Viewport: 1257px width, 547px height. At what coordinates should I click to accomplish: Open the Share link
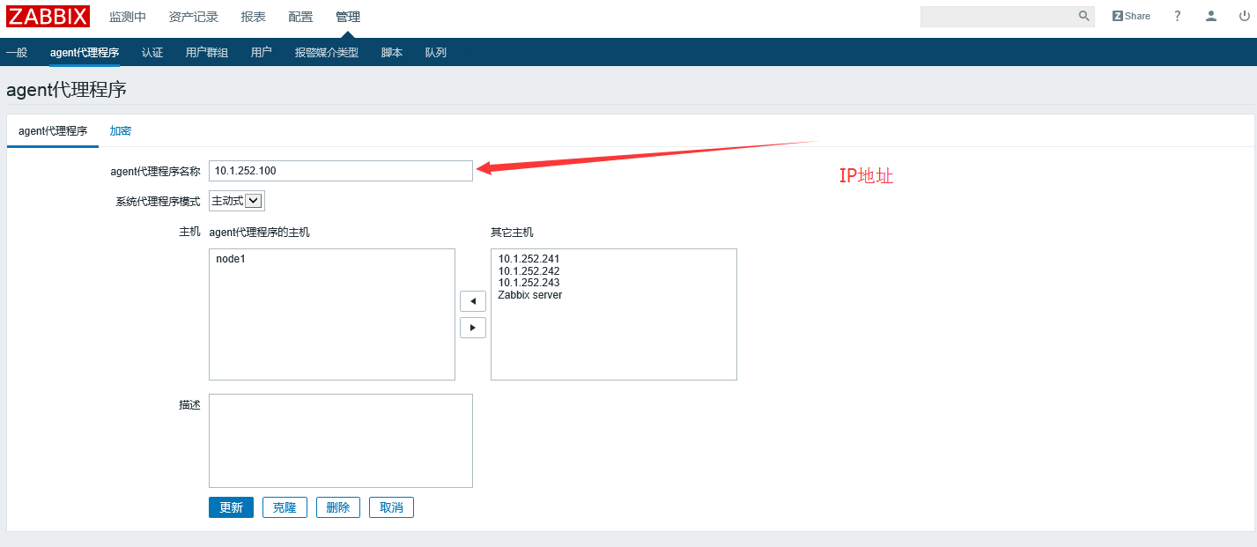click(x=1131, y=16)
